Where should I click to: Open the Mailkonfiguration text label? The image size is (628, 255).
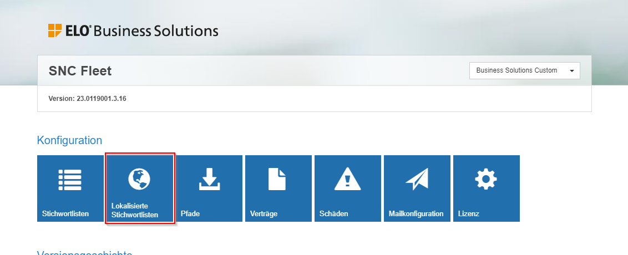click(416, 213)
